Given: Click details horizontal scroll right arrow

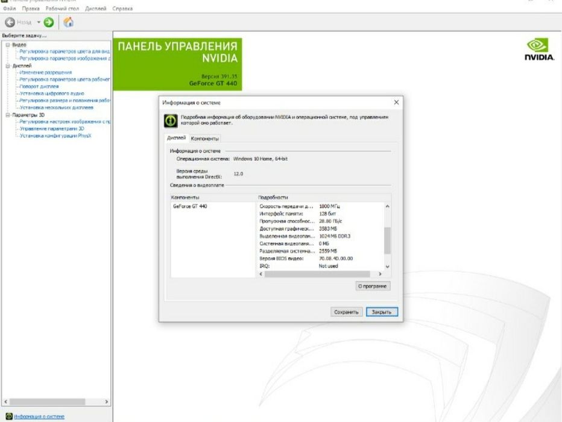Looking at the screenshot, I should pyautogui.click(x=380, y=274).
